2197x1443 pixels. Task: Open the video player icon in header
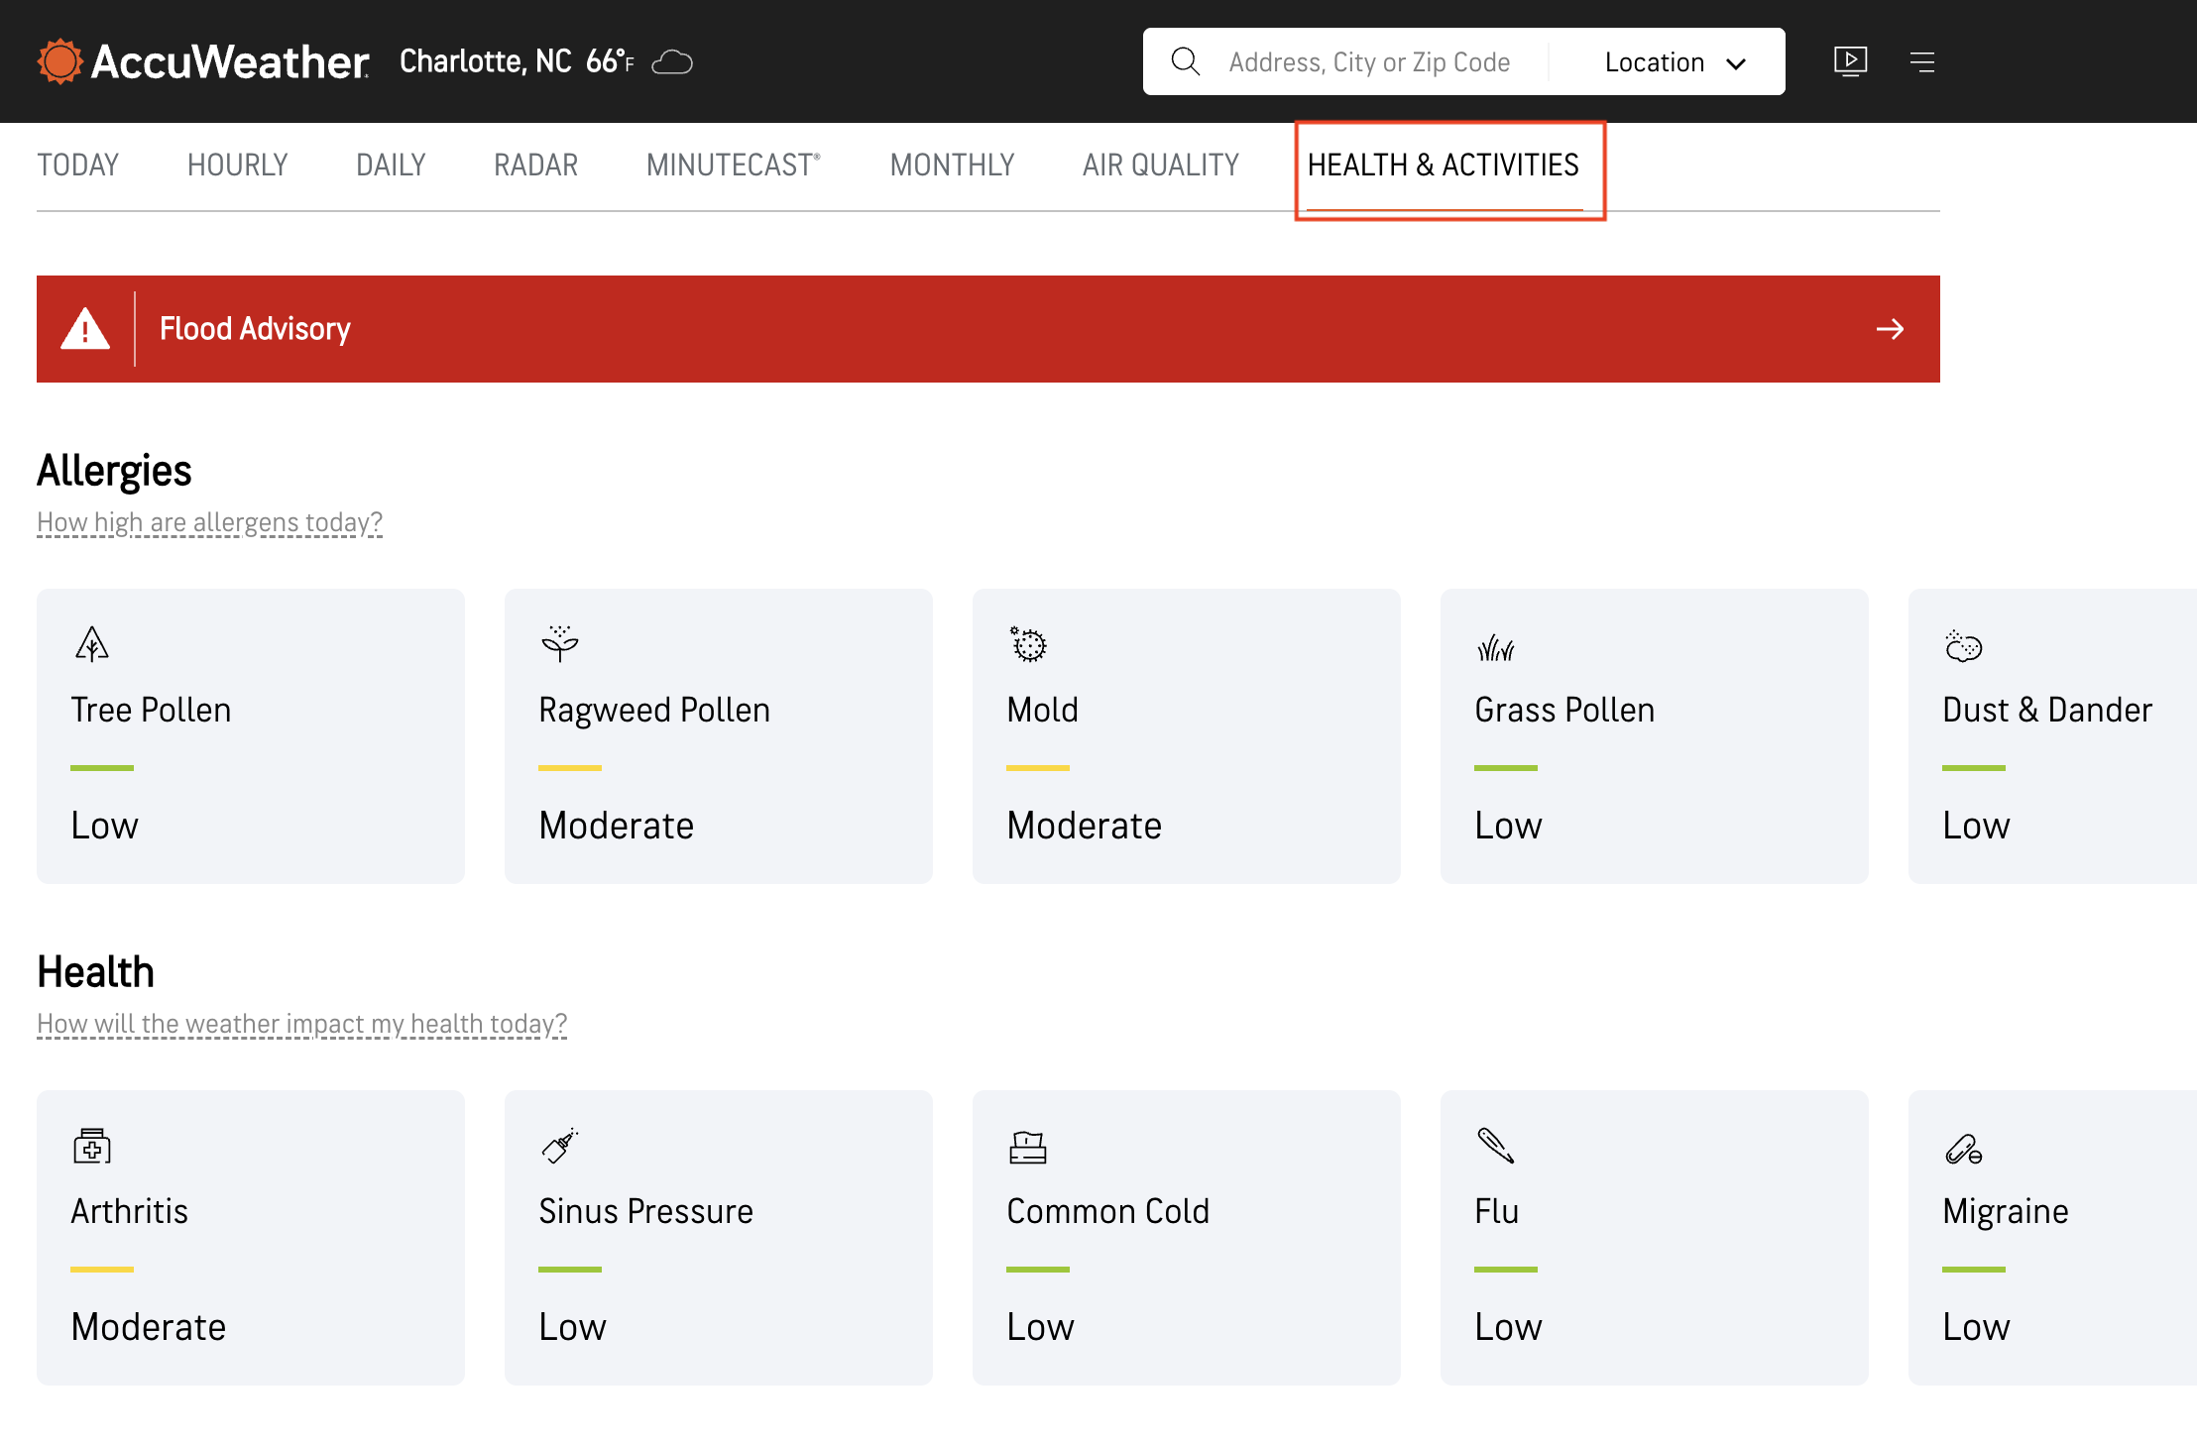1850,61
